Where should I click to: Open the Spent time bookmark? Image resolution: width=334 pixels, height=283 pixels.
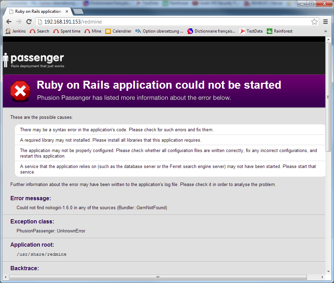click(x=67, y=31)
